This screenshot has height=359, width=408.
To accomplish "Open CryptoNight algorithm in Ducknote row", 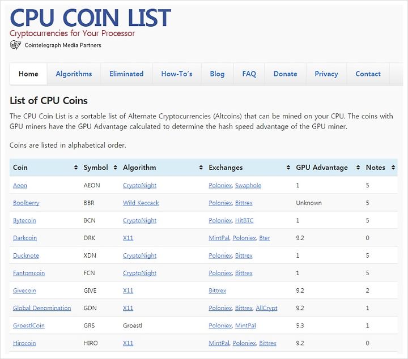I will [140, 256].
